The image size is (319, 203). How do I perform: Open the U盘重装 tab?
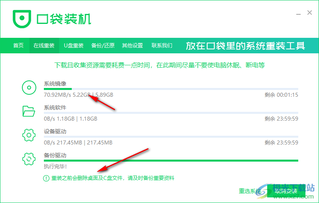[74, 46]
